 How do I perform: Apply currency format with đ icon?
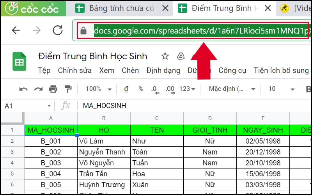pyautogui.click(x=126, y=89)
